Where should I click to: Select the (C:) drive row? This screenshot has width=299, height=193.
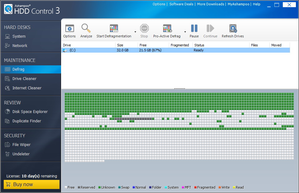click(x=176, y=50)
